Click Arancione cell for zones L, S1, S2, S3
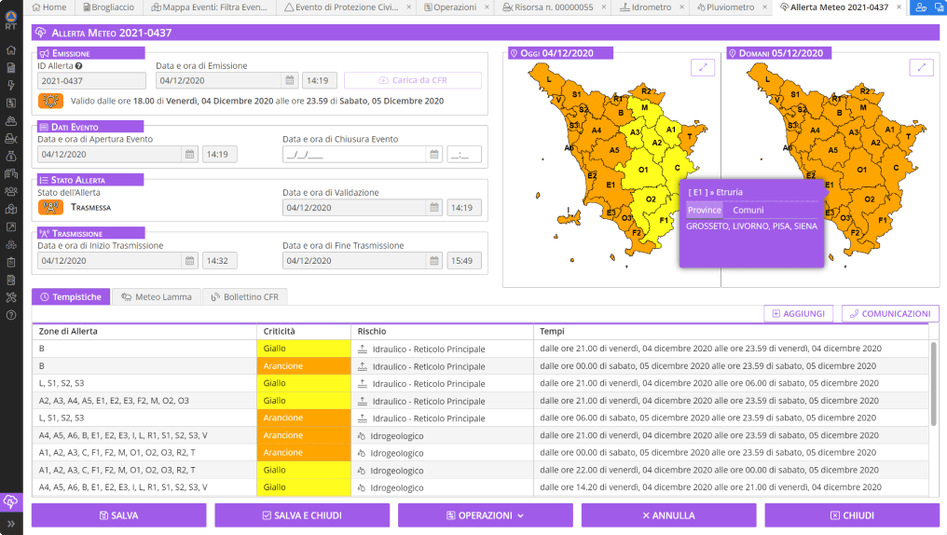The width and height of the screenshot is (947, 535). click(x=304, y=418)
